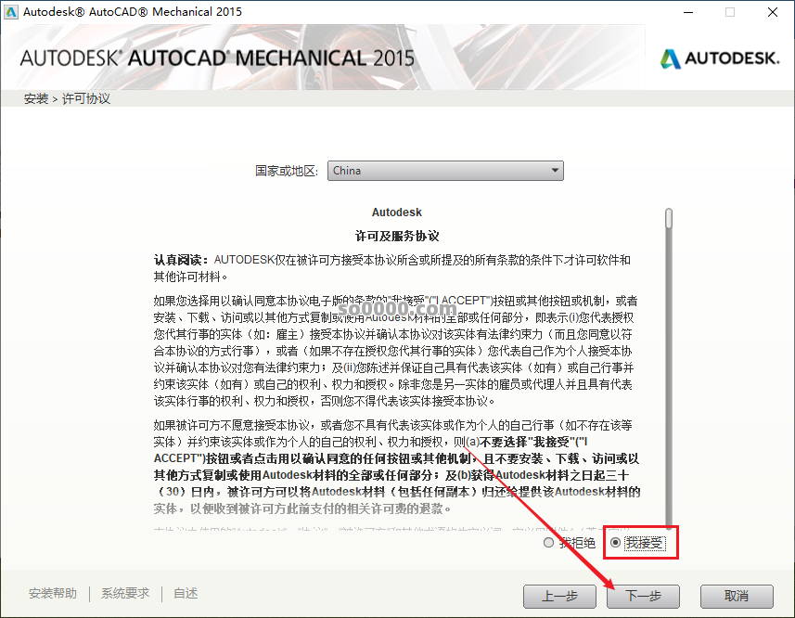Open the 系统要求 link
The width and height of the screenshot is (795, 618).
[x=124, y=592]
